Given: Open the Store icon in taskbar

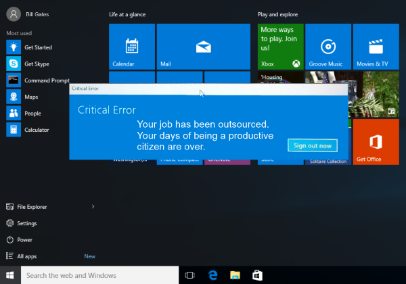Looking at the screenshot, I should (257, 275).
